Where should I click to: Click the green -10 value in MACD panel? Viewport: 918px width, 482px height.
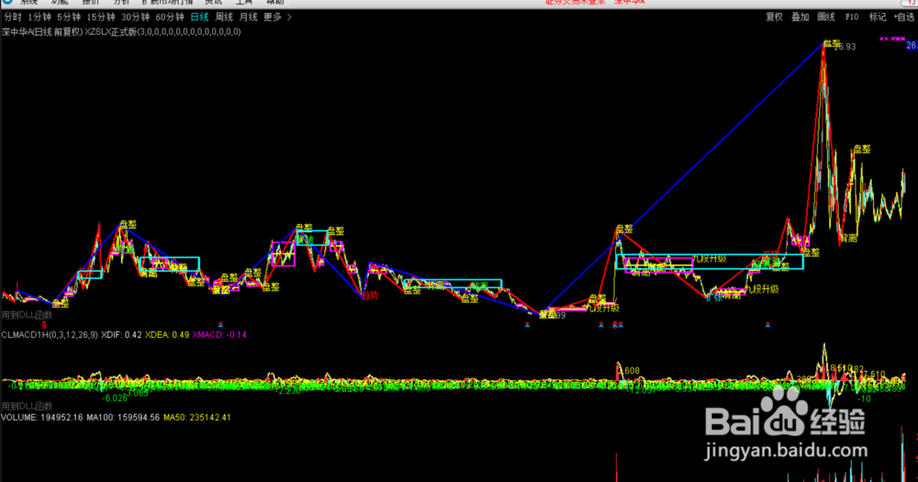(x=864, y=398)
